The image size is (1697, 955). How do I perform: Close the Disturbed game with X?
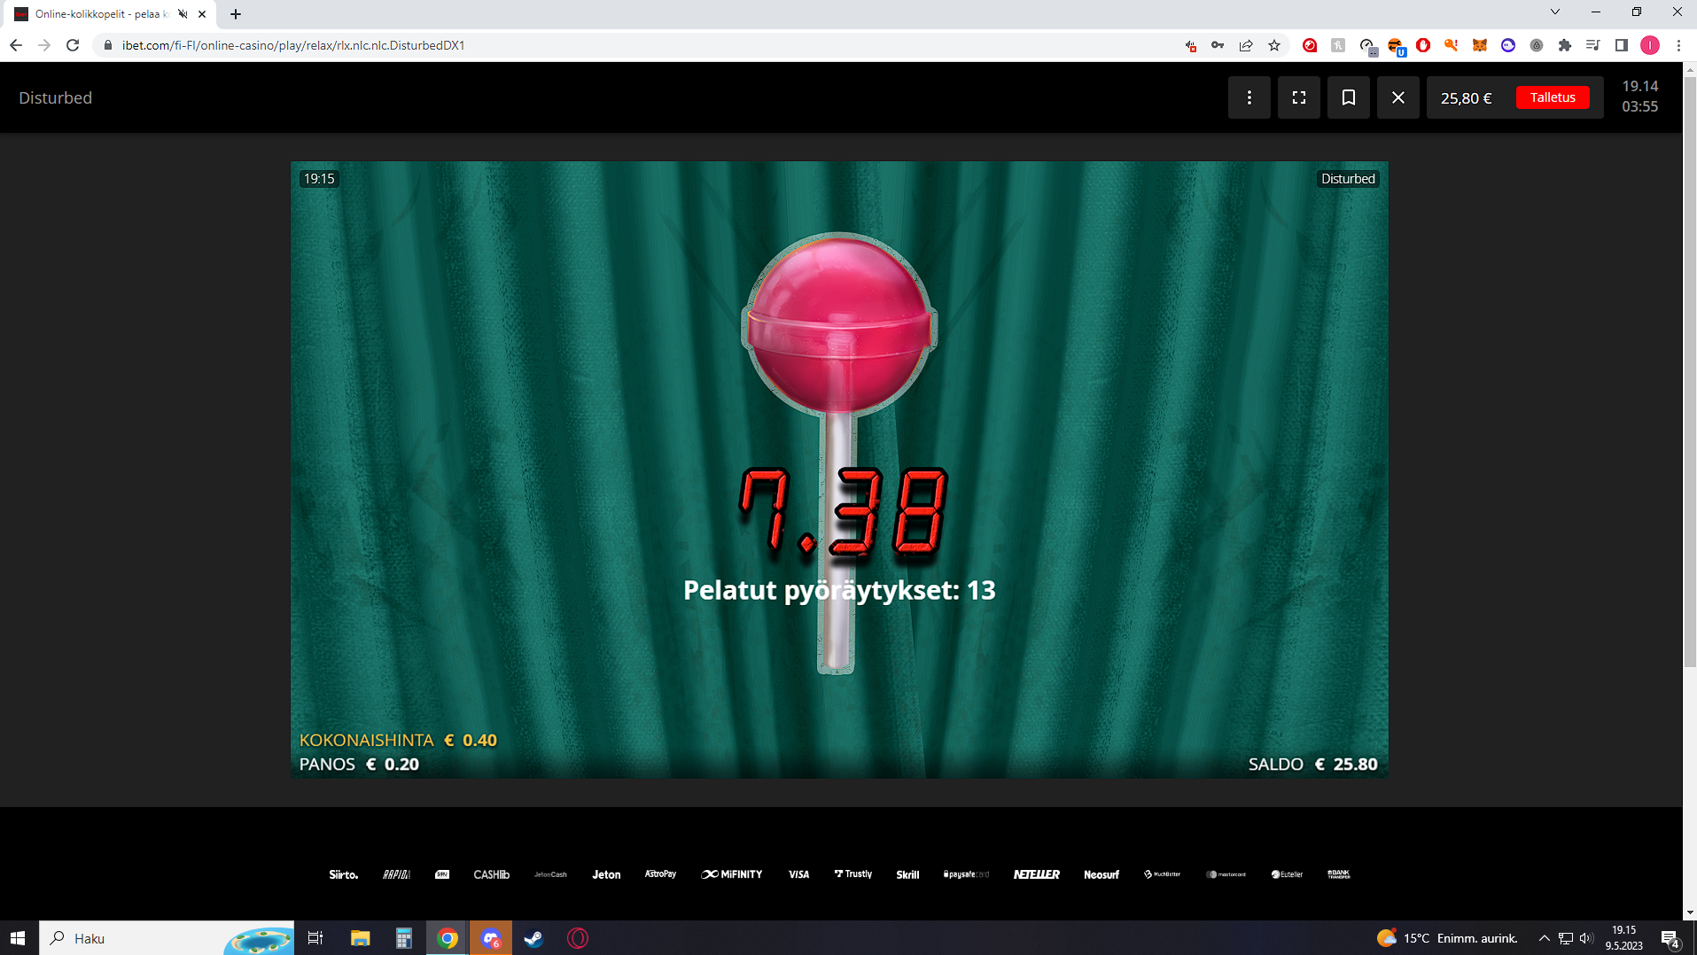[1397, 97]
